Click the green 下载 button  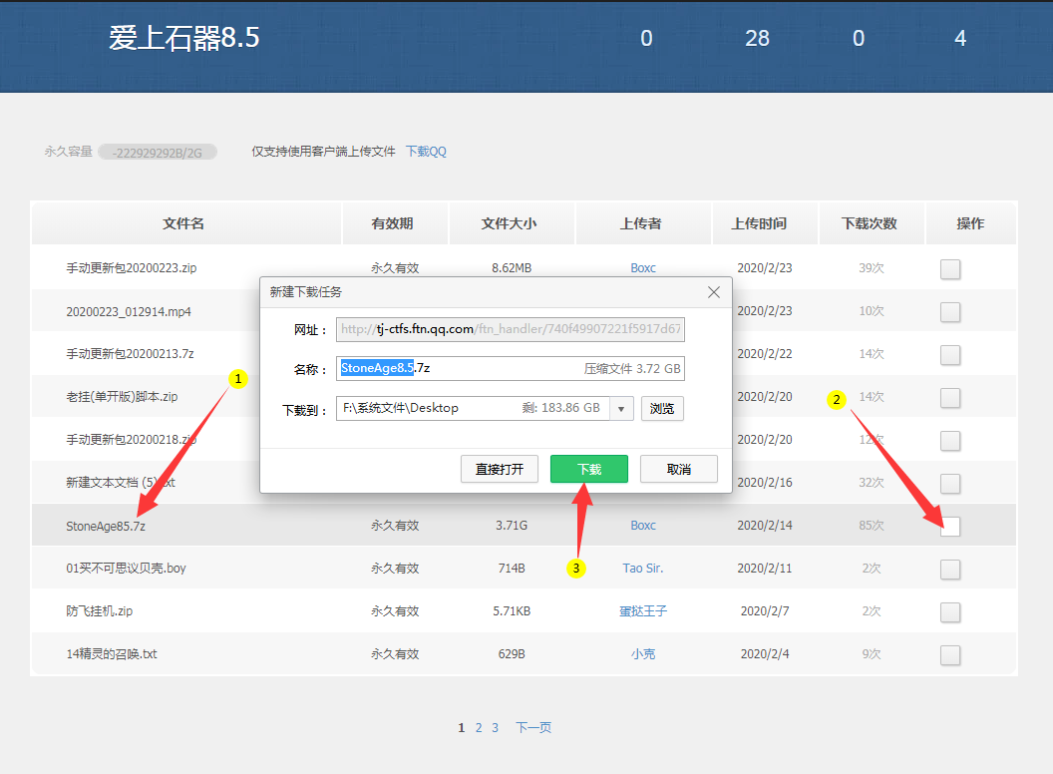pyautogui.click(x=588, y=469)
